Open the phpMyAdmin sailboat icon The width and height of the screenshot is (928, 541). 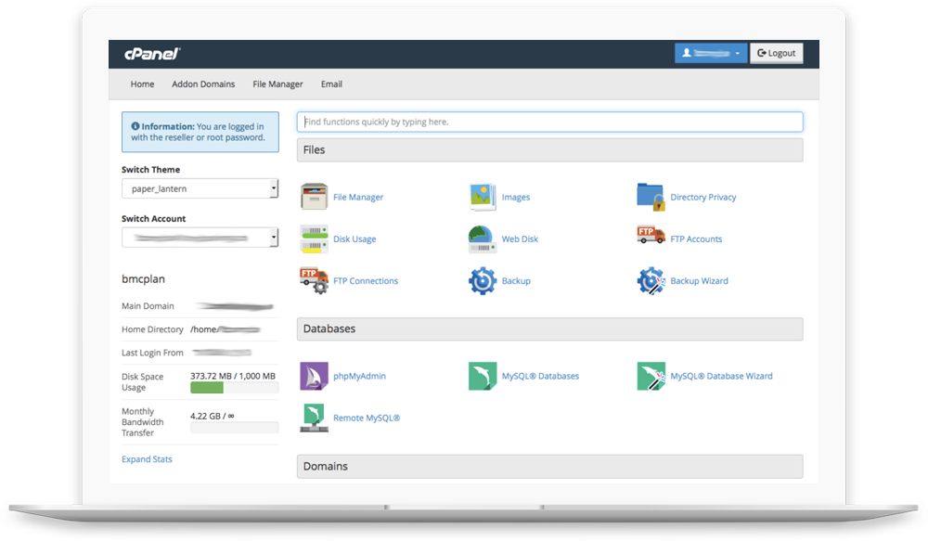(314, 376)
